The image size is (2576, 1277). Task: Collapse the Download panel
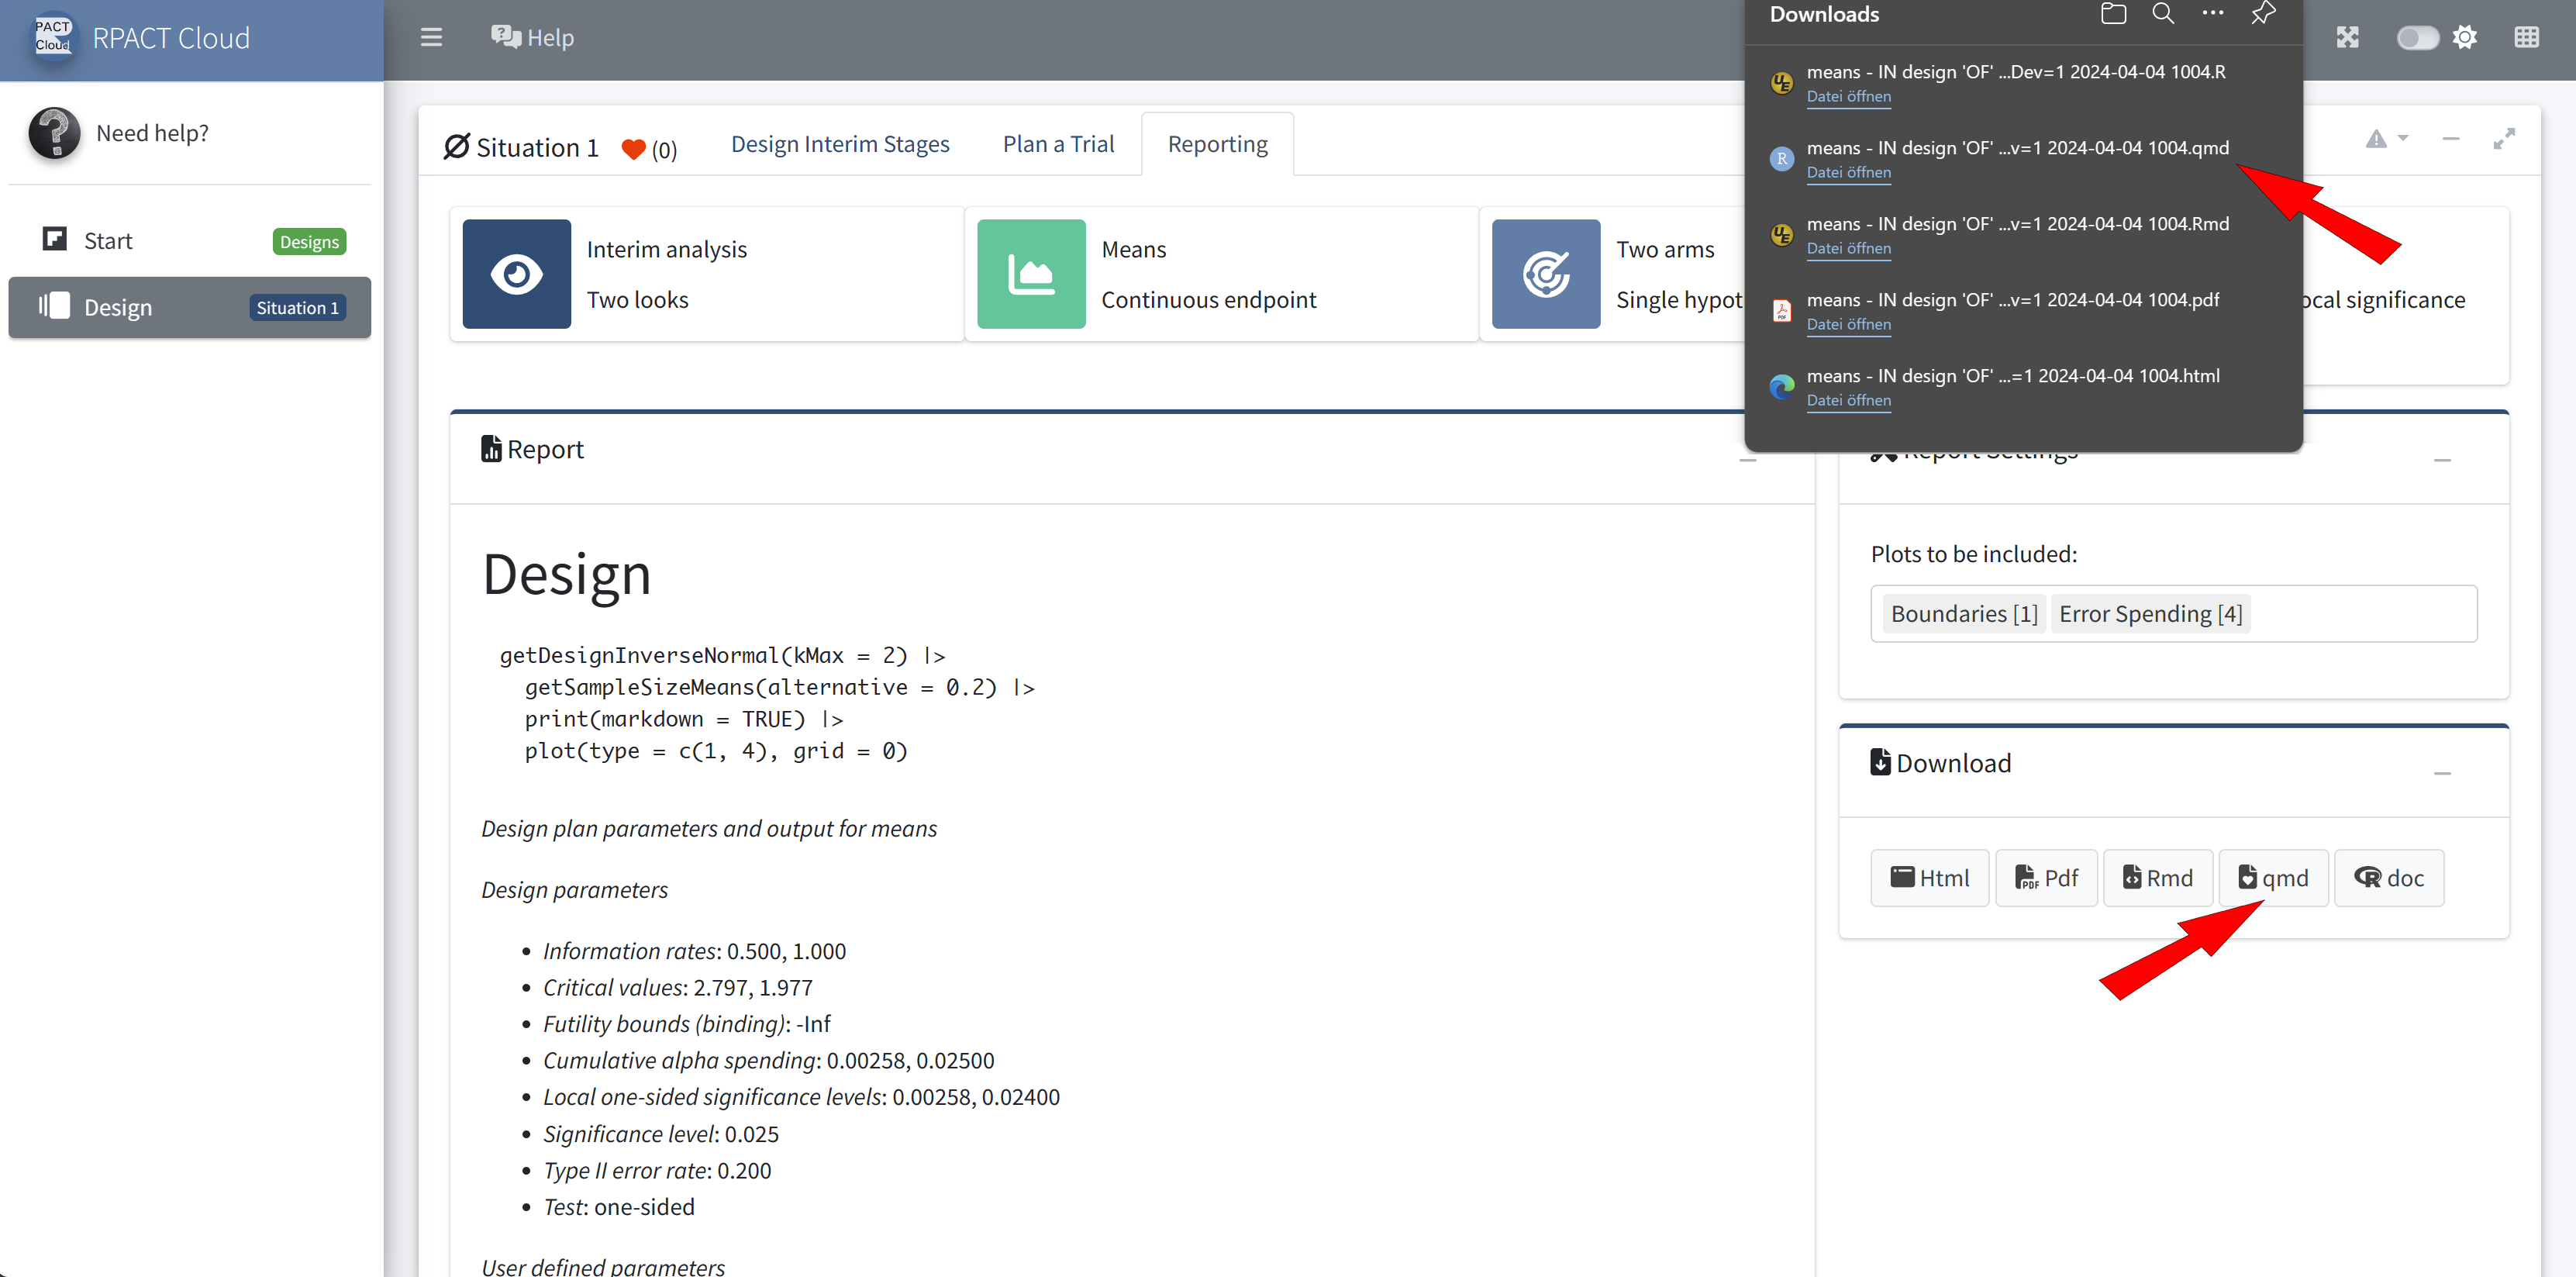2442,773
